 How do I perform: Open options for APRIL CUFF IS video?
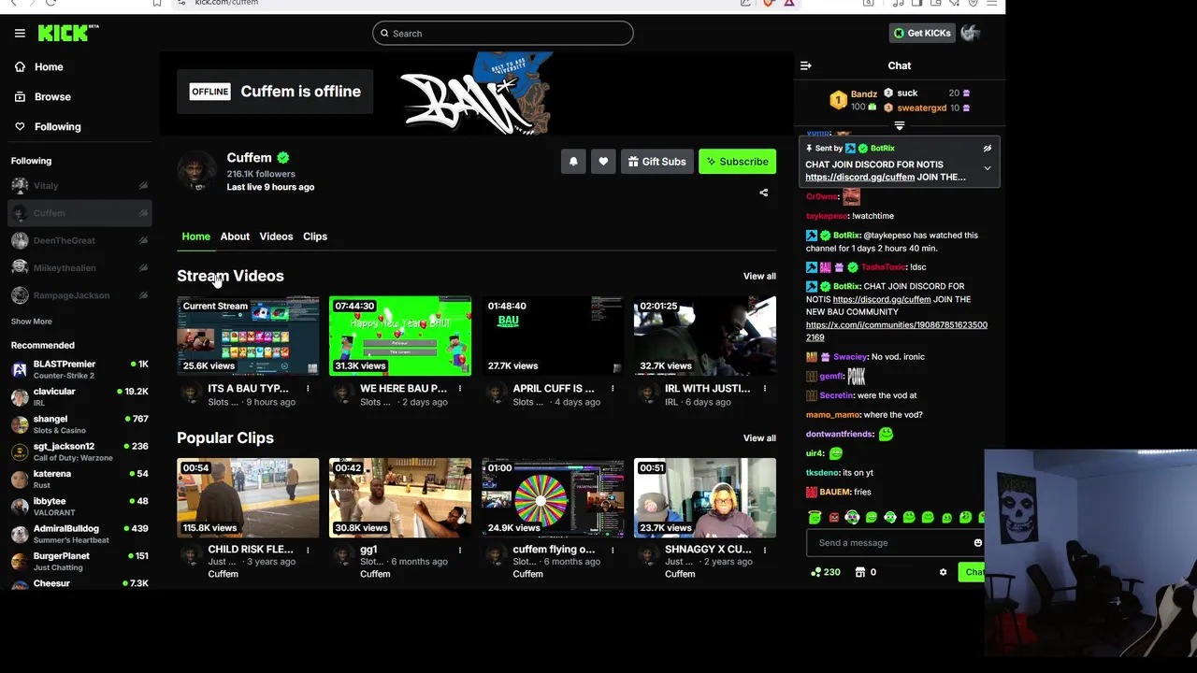click(613, 389)
